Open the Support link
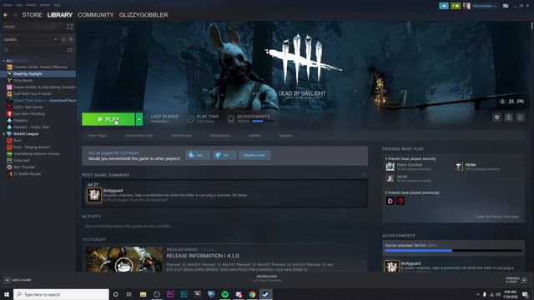Viewport: 534px width, 300px height. (285, 135)
